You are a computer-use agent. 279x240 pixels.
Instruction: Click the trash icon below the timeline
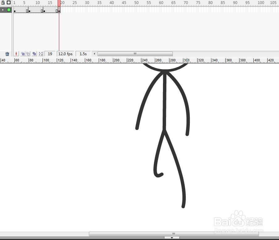pos(7,54)
